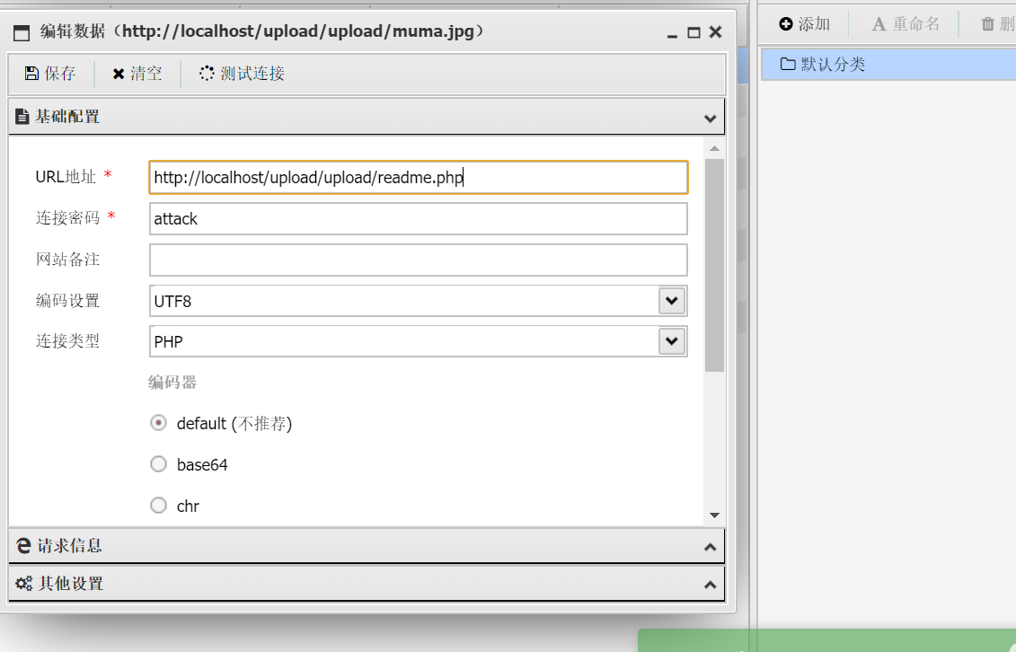Click the 连接密码 field containing attack
1016x652 pixels.
418,219
